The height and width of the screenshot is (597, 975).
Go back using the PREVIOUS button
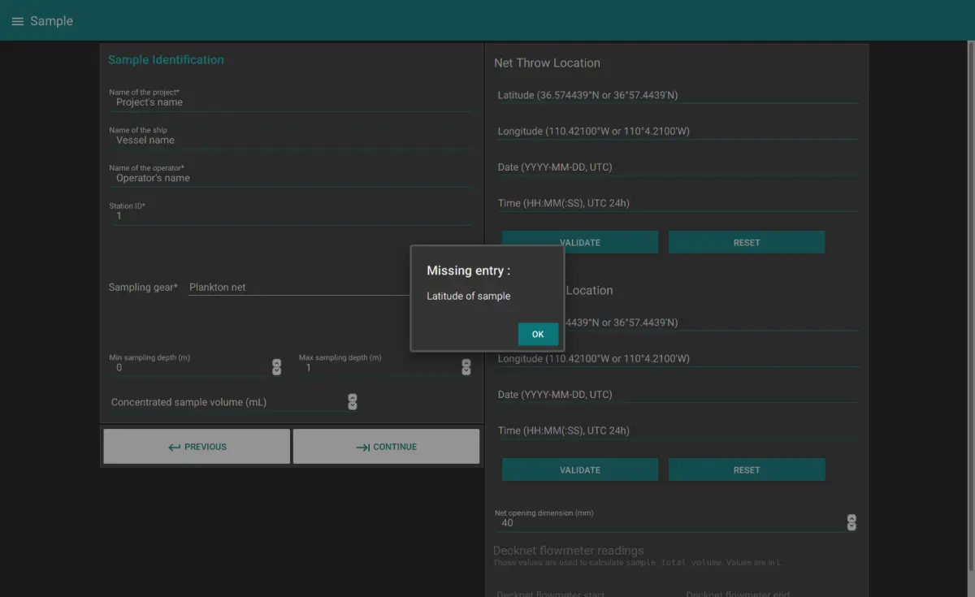196,446
